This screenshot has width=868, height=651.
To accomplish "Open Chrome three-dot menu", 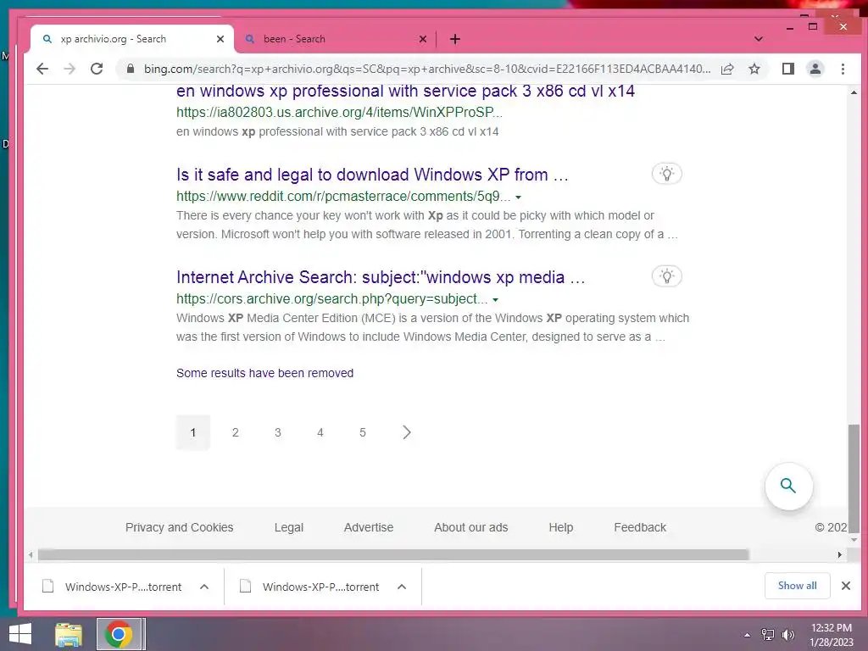I will (843, 69).
